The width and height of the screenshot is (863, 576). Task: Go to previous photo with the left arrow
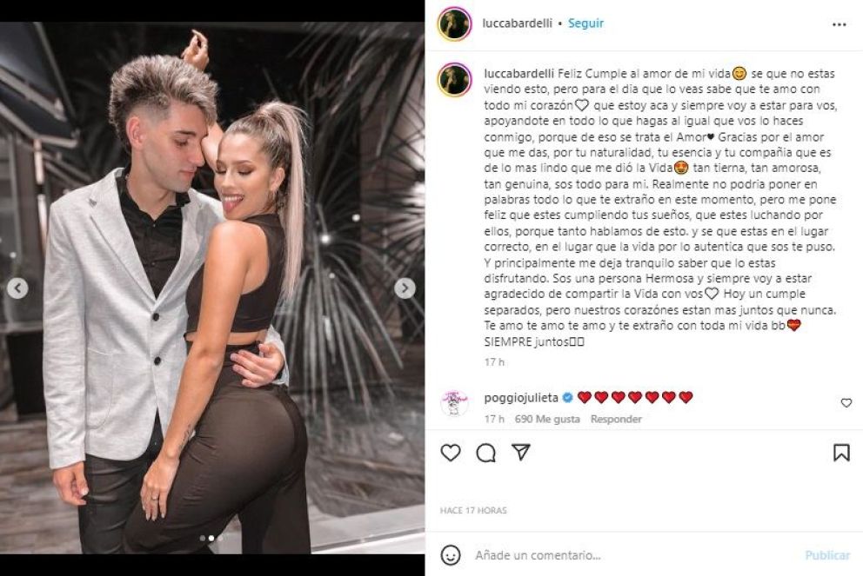17,288
